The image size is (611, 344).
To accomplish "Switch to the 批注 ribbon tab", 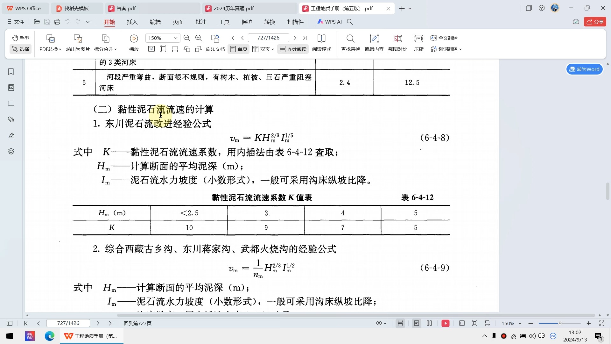I will point(201,22).
